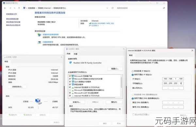Click the 安装(N)... button

[76, 102]
